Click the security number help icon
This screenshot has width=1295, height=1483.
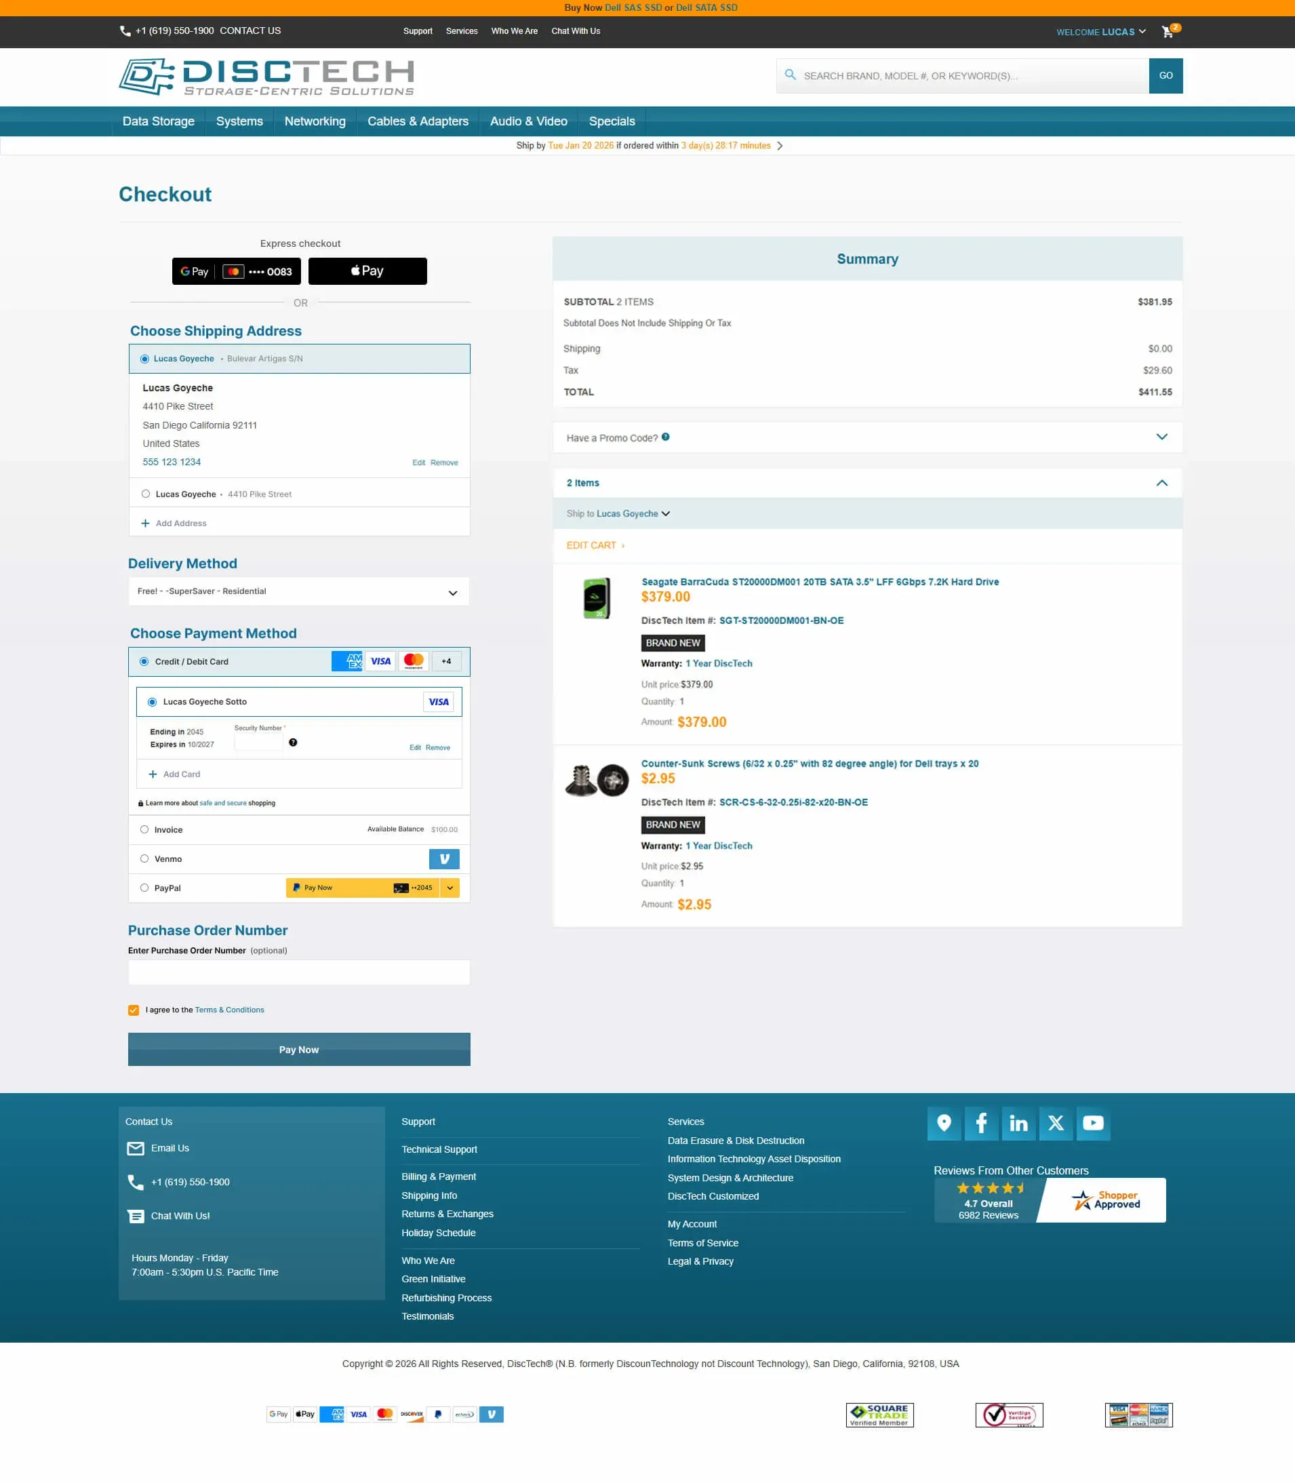coord(294,742)
